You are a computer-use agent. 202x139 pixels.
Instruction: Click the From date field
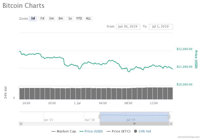[128, 27]
